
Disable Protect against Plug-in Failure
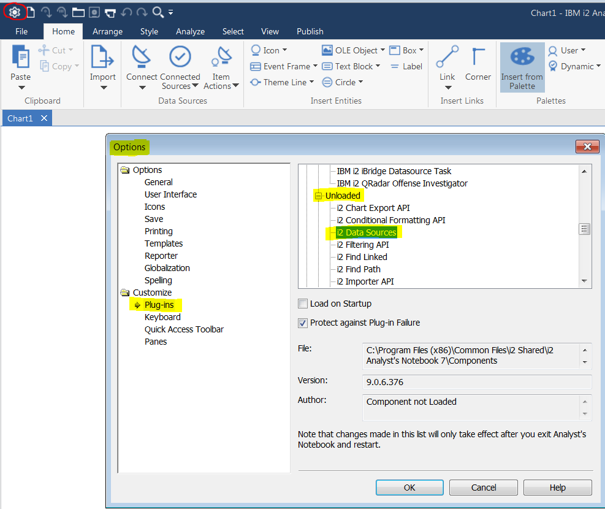tap(303, 323)
